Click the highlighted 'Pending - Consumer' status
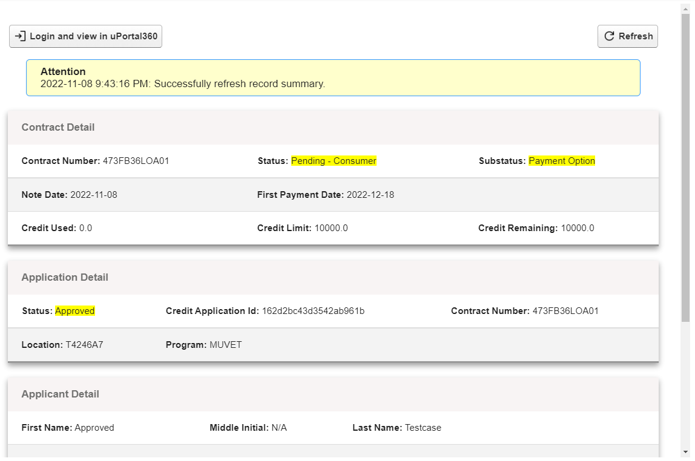This screenshot has width=695, height=461. 334,161
